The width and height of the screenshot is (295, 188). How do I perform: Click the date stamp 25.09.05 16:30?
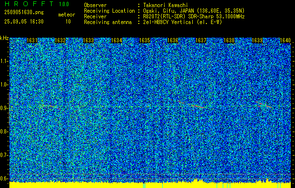[24, 22]
